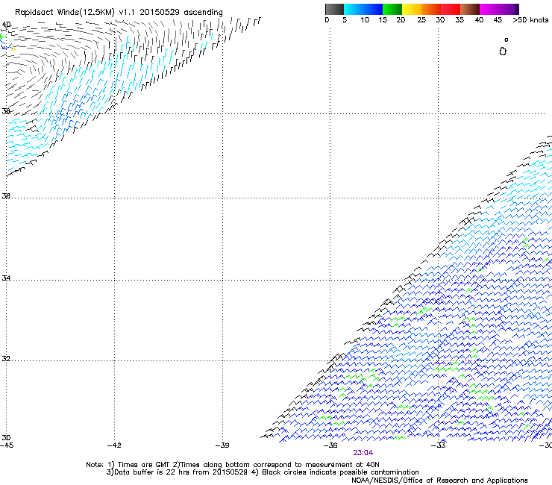Select the green 15-20 knots color band
Viewport: 552px width, 485px height.
392,9
